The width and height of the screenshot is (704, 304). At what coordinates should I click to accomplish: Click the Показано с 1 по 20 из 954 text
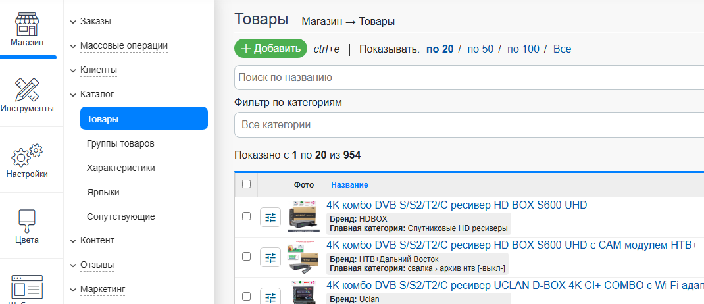[297, 155]
